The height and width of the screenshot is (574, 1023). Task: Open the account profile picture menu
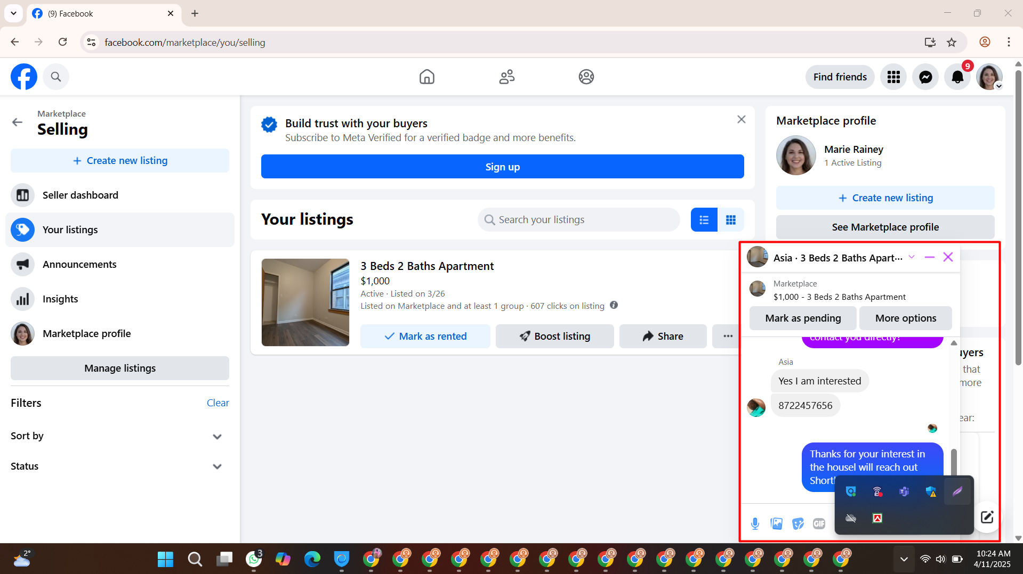[989, 77]
